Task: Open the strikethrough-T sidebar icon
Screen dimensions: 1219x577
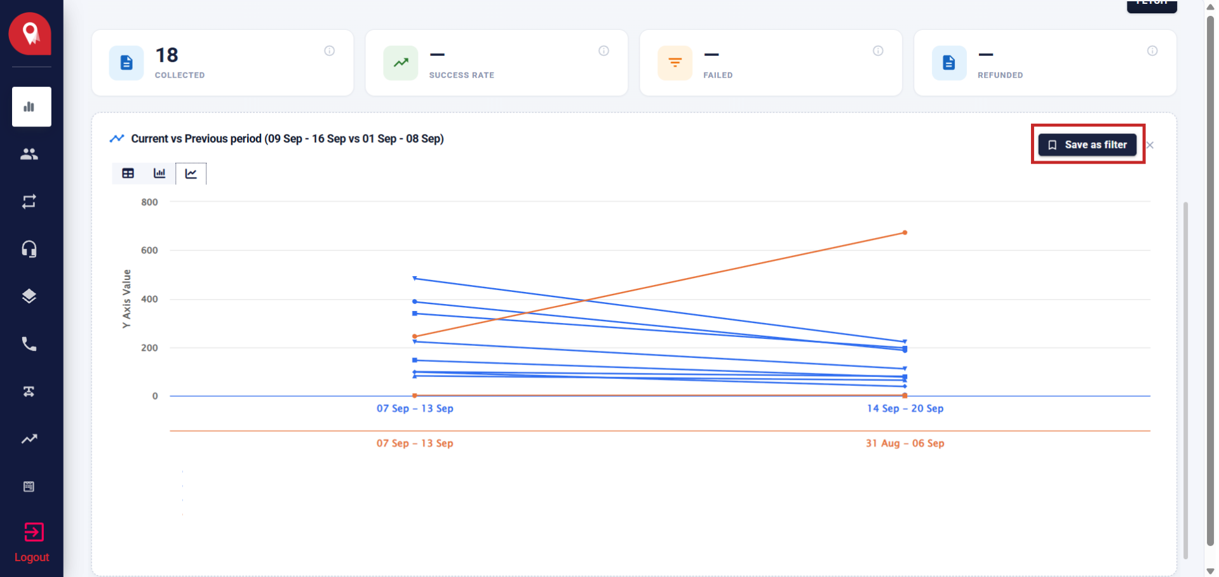Action: tap(29, 392)
